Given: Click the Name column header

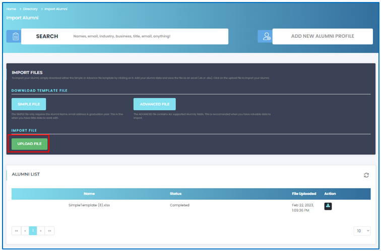Looking at the screenshot, I should 89,194.
